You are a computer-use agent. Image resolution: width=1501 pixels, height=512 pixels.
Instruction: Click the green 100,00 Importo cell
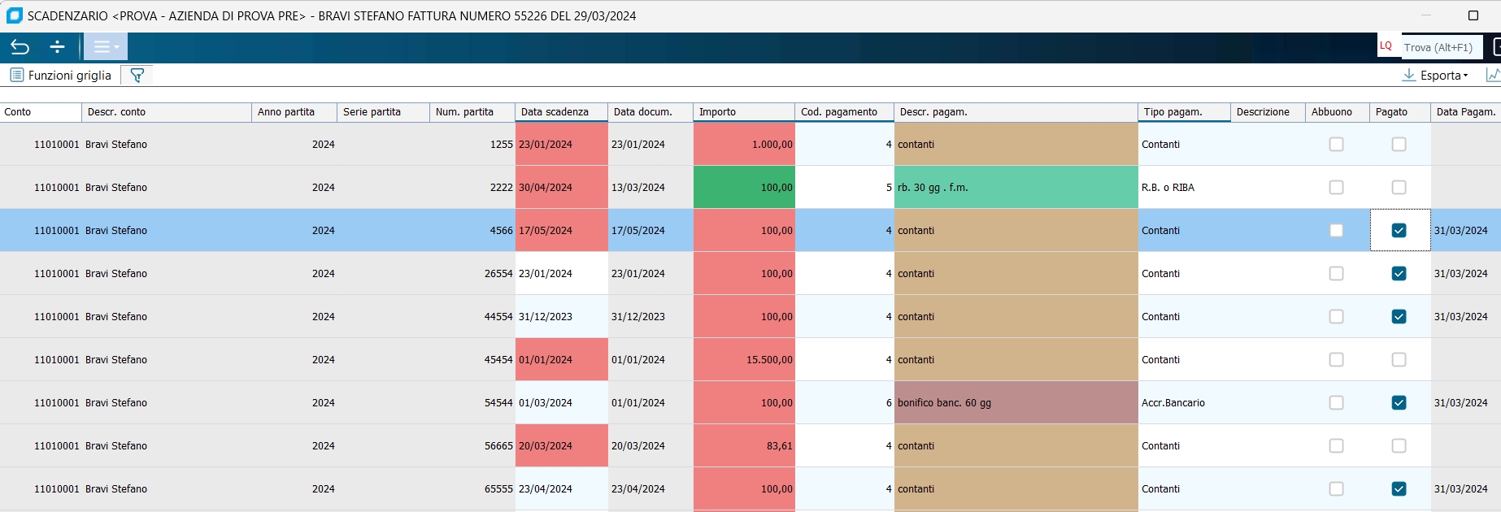tap(743, 188)
